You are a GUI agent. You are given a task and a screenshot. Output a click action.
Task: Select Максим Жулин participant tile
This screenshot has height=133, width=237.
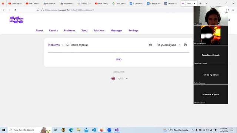click(x=211, y=95)
